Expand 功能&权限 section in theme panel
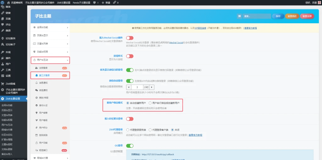 (x=50, y=52)
